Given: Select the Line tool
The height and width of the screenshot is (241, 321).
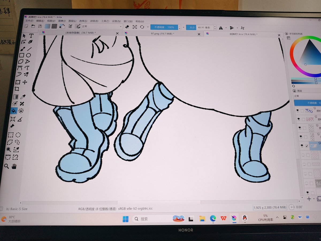Looking at the screenshot, I should [x=30, y=49].
